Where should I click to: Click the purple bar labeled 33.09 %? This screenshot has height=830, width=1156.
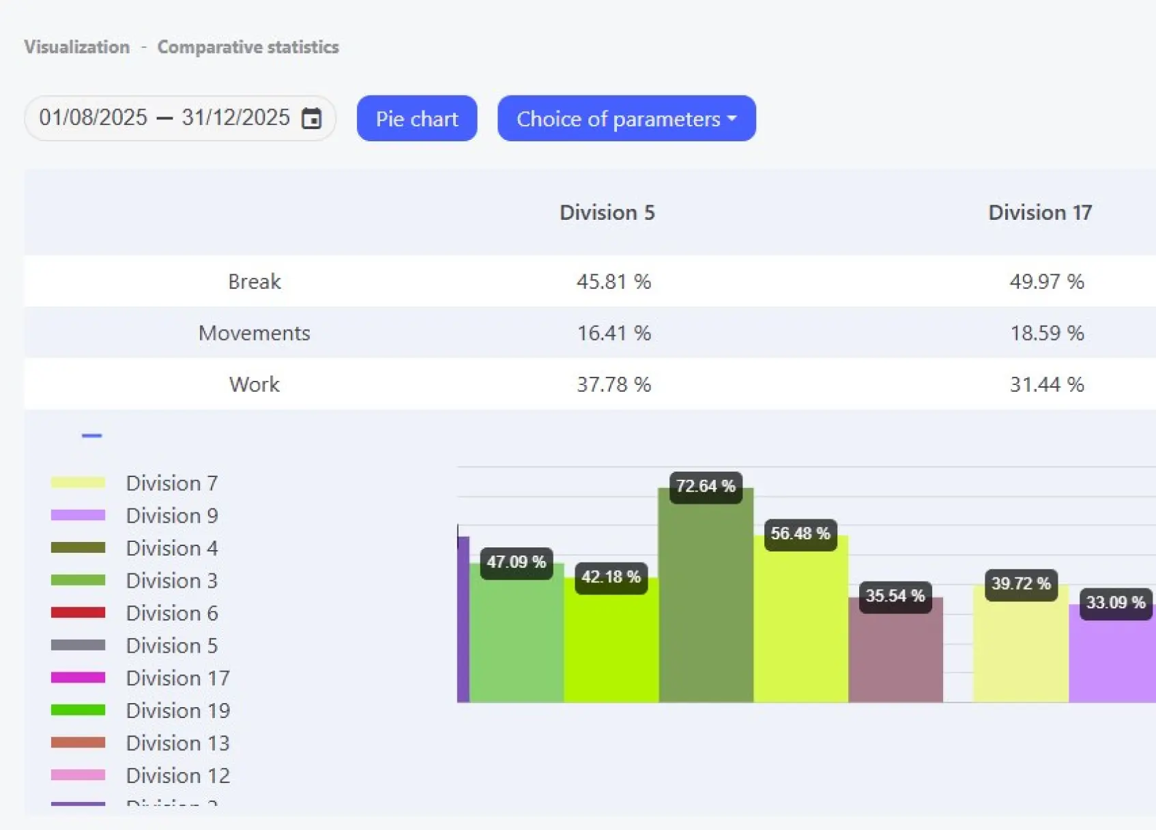coord(1112,653)
